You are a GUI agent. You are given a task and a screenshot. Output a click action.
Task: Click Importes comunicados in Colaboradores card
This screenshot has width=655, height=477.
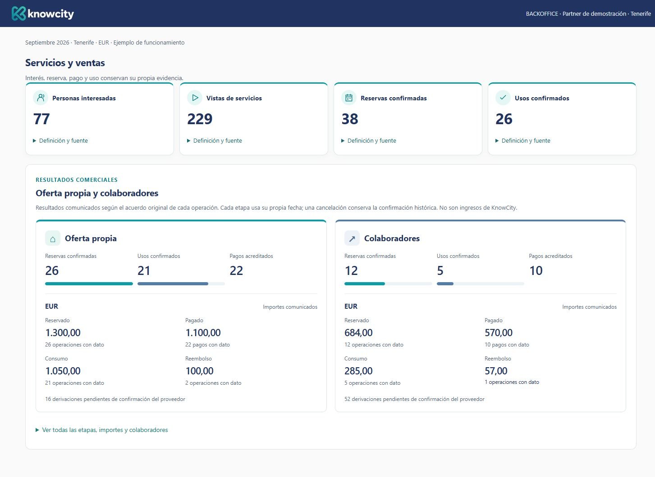pos(589,307)
